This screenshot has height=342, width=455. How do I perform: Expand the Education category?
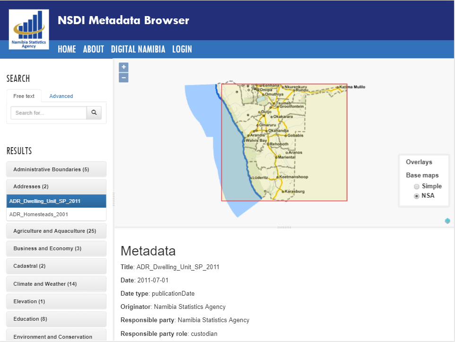(x=56, y=319)
